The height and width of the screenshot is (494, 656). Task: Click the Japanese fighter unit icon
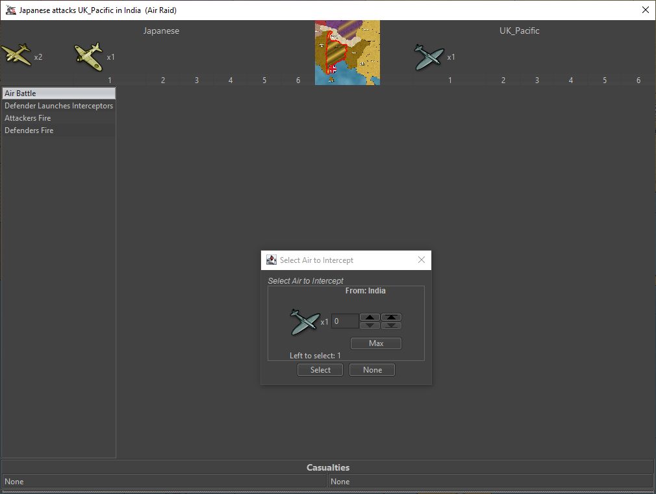coord(88,56)
